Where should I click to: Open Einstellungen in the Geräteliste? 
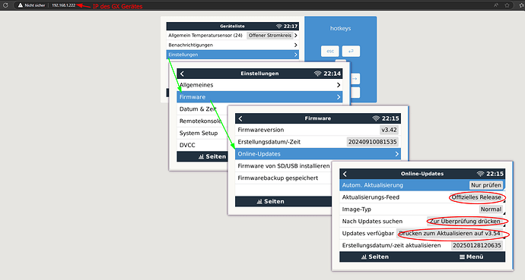pyautogui.click(x=232, y=55)
